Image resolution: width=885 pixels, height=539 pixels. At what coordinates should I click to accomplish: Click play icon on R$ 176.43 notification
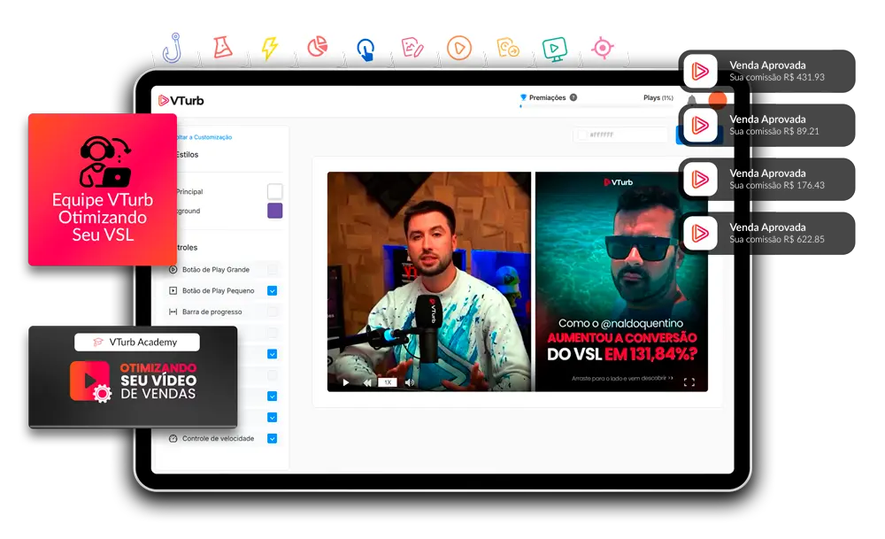click(700, 180)
